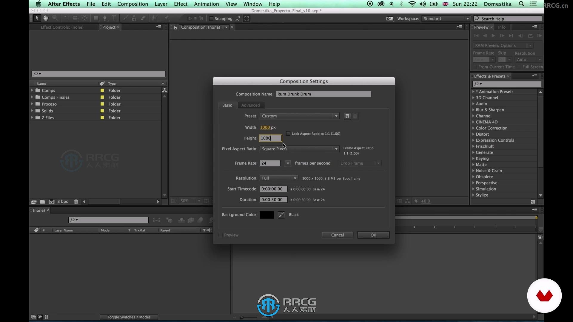Expand the Animation Presets category
Viewport: 573px width, 322px height.
pyautogui.click(x=473, y=92)
